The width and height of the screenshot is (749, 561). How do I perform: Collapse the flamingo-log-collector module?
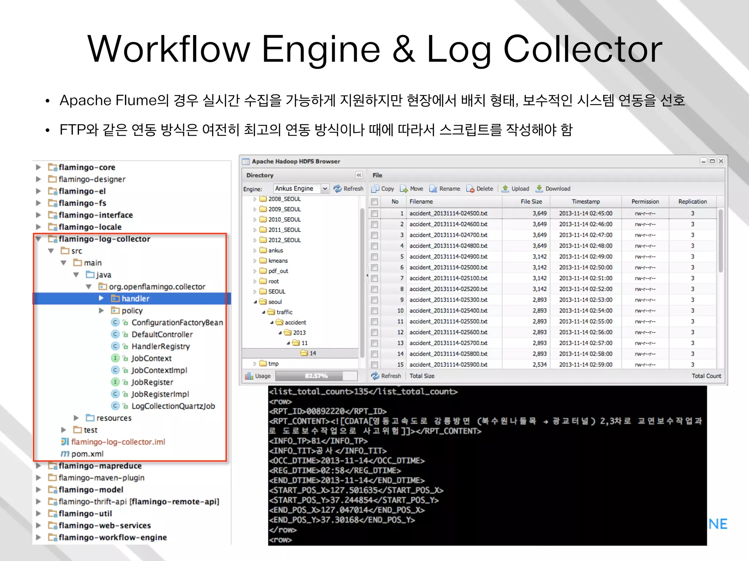coord(38,239)
